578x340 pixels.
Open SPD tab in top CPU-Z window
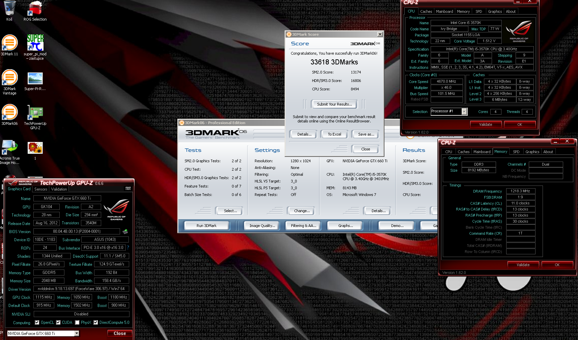pos(479,11)
